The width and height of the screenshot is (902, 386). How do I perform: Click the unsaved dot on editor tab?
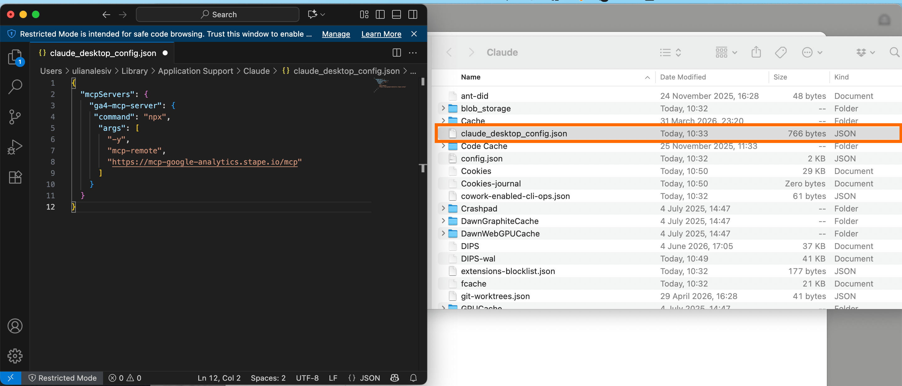pos(165,53)
